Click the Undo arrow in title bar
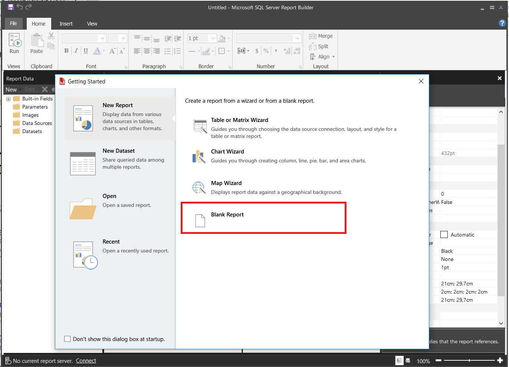Viewport: 509px width, 367px height. pyautogui.click(x=20, y=7)
